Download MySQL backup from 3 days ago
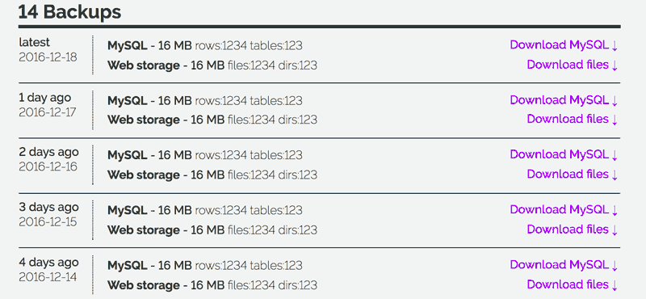This screenshot has height=299, width=646. 564,209
